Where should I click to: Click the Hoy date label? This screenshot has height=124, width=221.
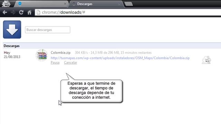point(7,53)
